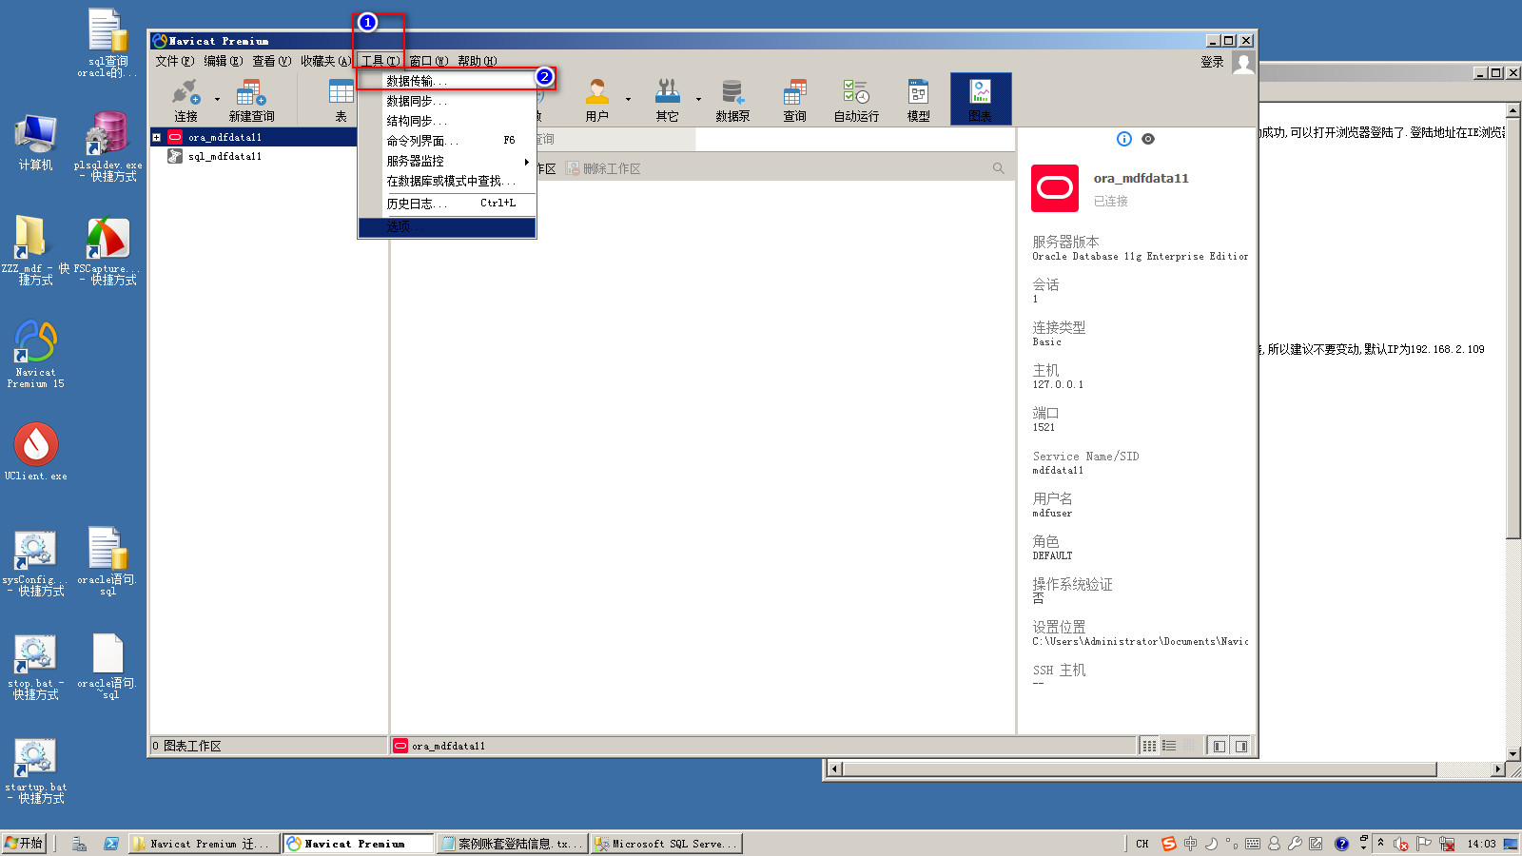
Task: Expand the ora_mdfdata11 connection tree node
Action: 156,137
